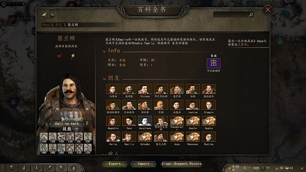Go forward using the right arrow
Viewport: 306px width, 172px height.
click(52, 15)
